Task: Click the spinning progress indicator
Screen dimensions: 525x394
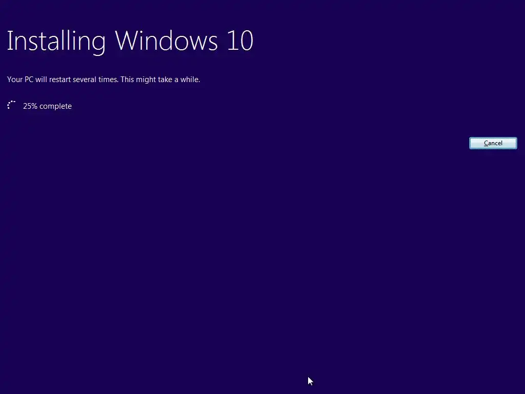Action: [x=11, y=105]
